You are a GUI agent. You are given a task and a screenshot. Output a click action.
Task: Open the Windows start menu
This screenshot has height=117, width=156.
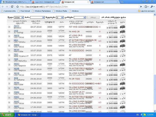pos(7,115)
